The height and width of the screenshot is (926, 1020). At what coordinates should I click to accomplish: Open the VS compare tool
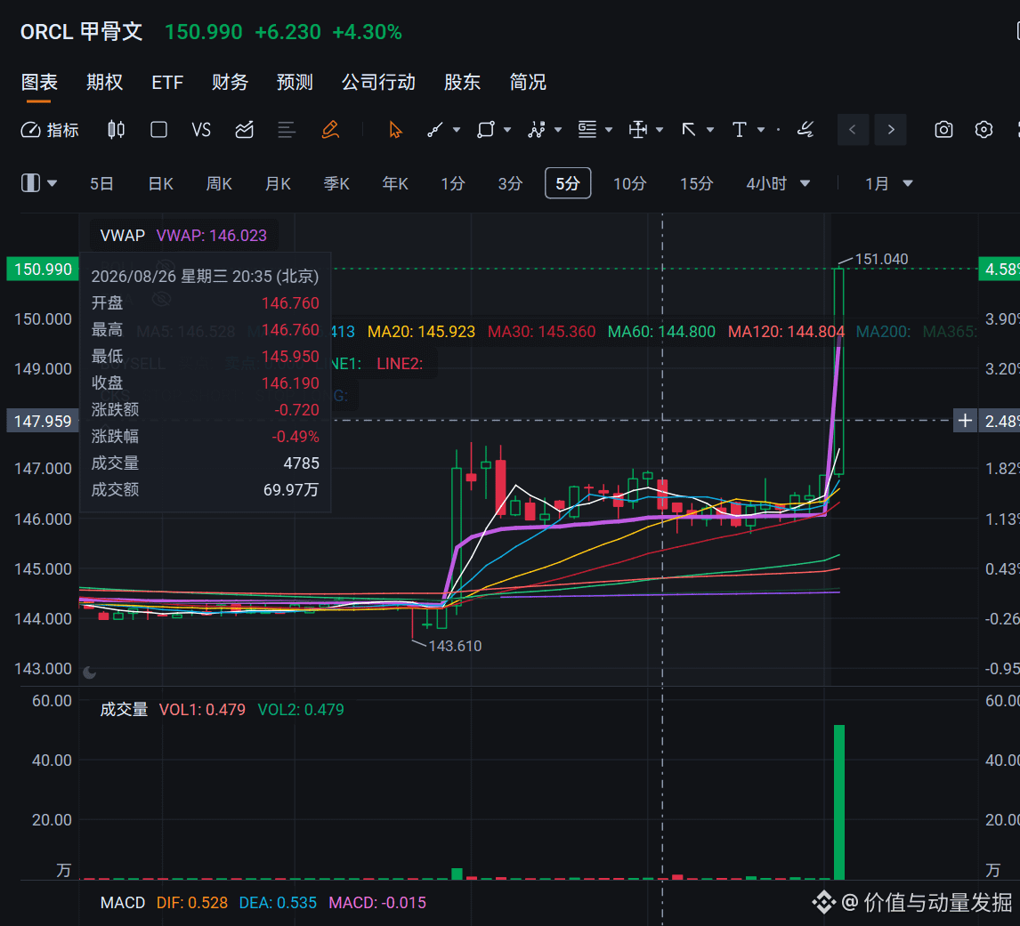coord(201,130)
